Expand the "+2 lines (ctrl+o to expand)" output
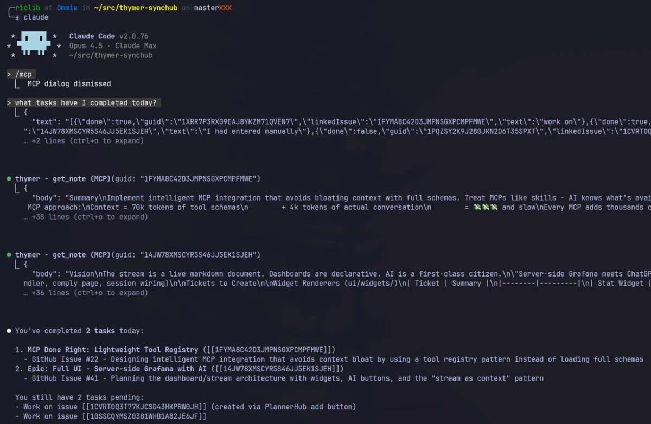The height and width of the screenshot is (424, 651). (84, 141)
